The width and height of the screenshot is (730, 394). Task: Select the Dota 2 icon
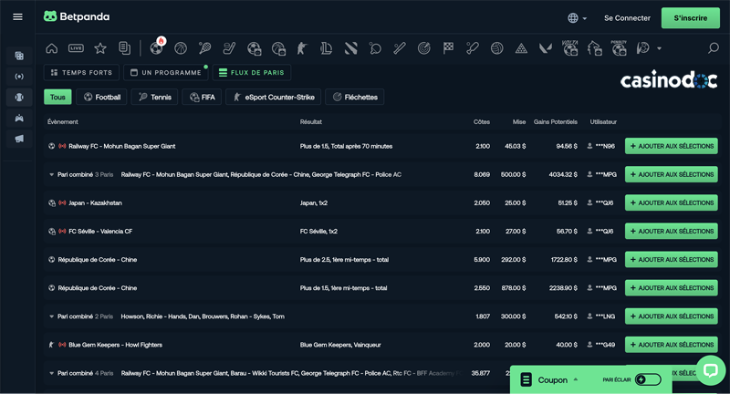click(350, 48)
